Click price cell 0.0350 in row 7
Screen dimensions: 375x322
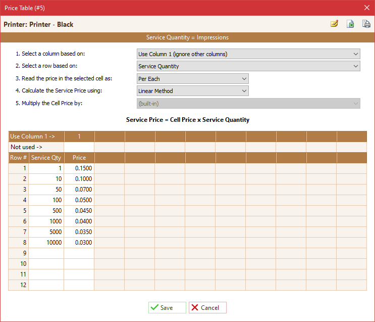click(x=79, y=232)
